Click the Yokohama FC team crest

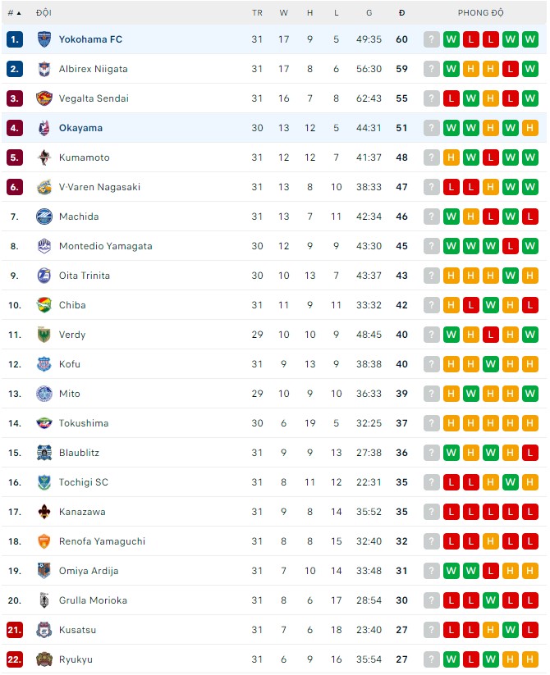click(x=44, y=39)
